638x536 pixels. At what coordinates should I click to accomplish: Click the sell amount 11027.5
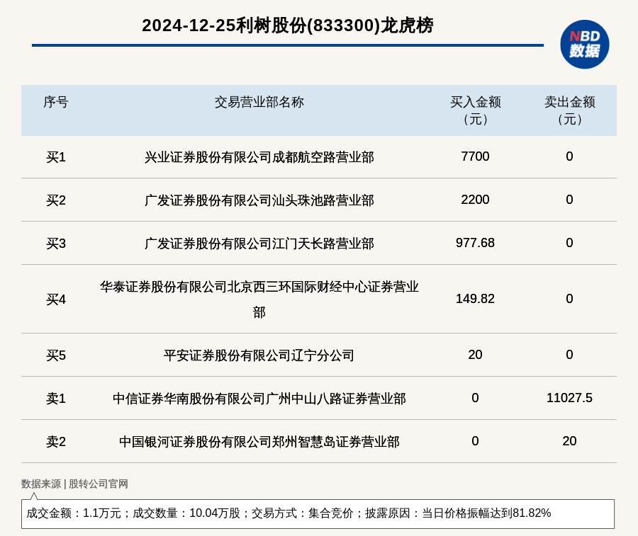[570, 398]
